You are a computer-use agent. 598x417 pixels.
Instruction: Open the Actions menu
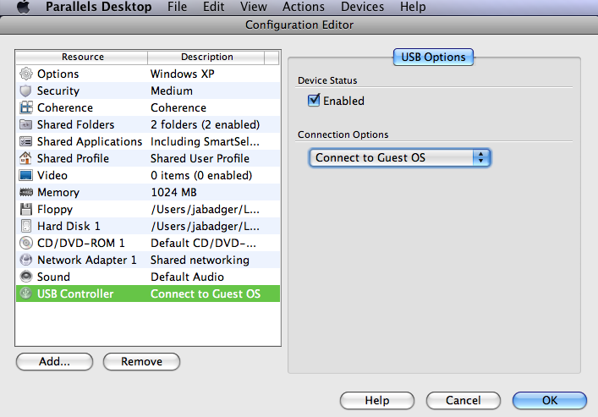(303, 7)
